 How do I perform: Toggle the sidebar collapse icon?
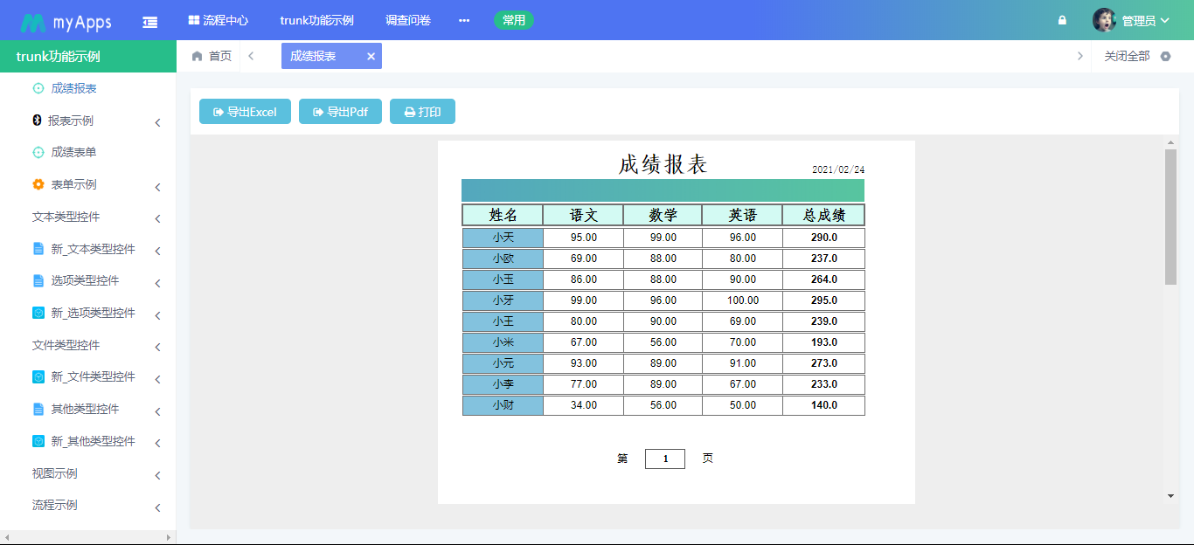tap(150, 21)
